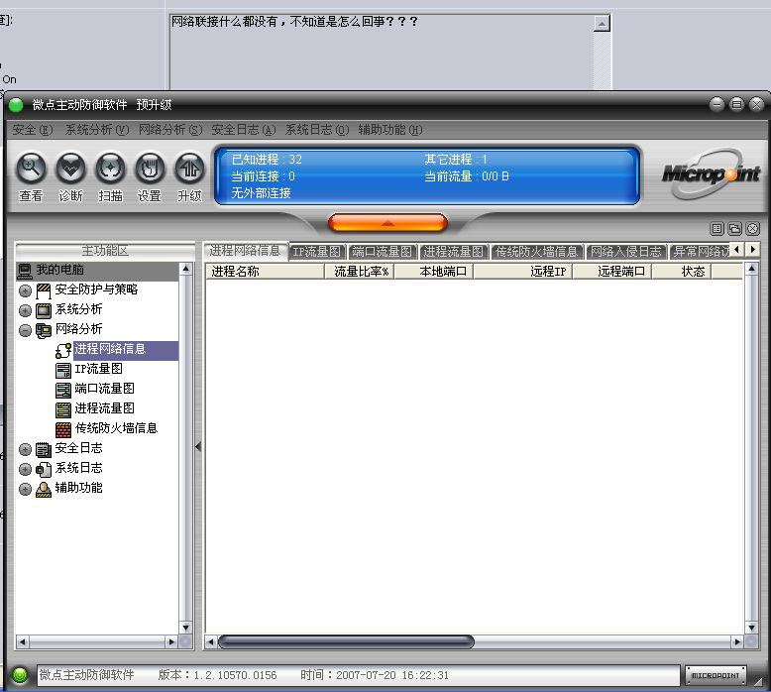This screenshot has height=692, width=771.
Task: Collapse the top panel with the orange button
Action: [387, 223]
